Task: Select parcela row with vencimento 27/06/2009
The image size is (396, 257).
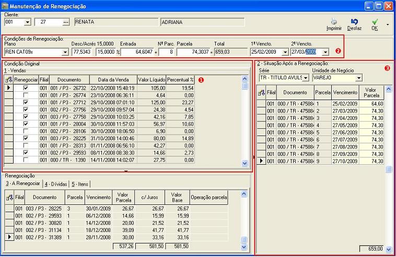Action: 320,132
